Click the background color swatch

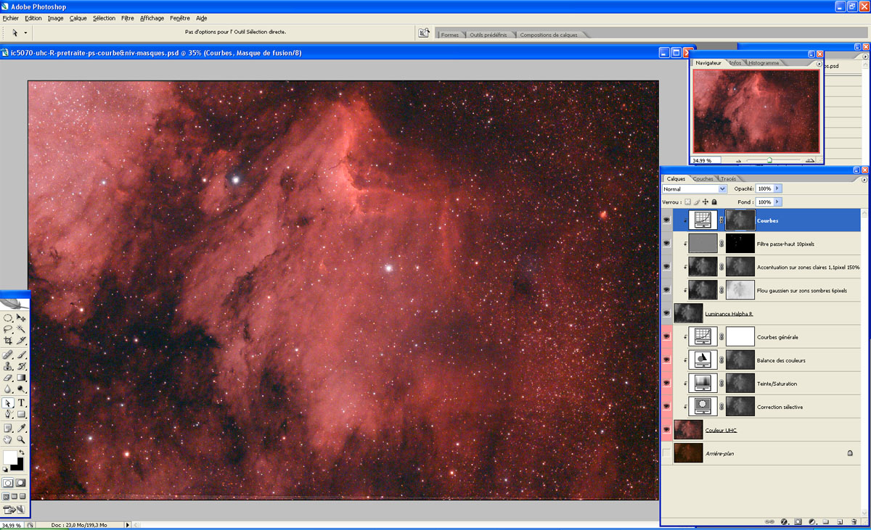[19, 465]
